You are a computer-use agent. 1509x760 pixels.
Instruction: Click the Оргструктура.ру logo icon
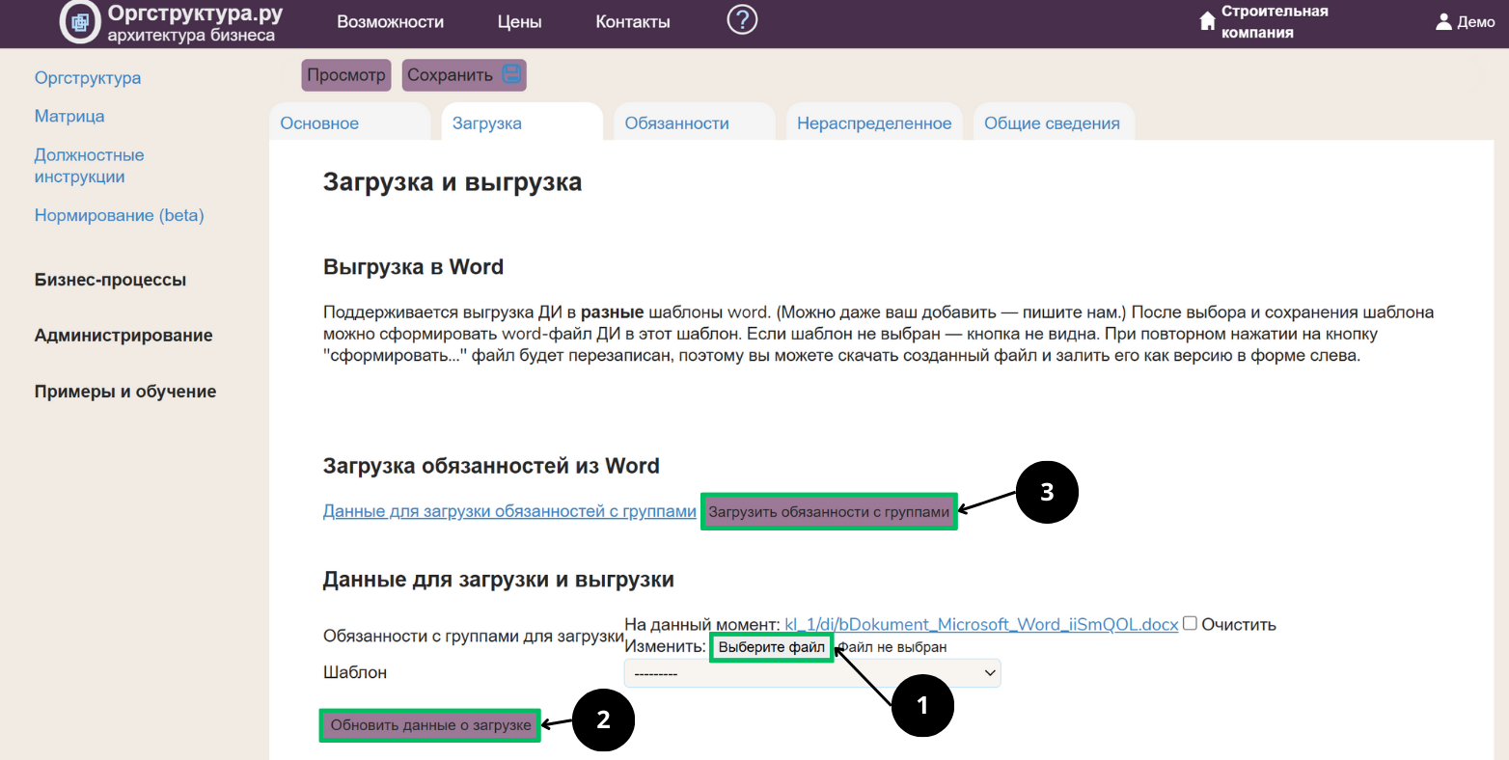click(80, 22)
